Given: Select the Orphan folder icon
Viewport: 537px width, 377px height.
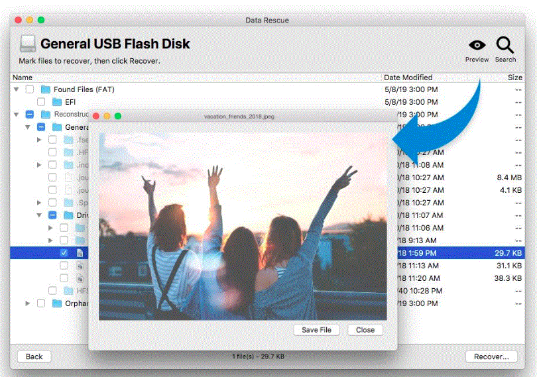Looking at the screenshot, I should click(57, 303).
